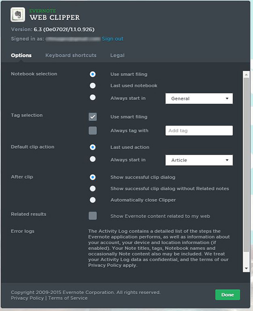Screen dimensions: 253x311
Task: Click the Tag selection label
Action: coord(27,115)
